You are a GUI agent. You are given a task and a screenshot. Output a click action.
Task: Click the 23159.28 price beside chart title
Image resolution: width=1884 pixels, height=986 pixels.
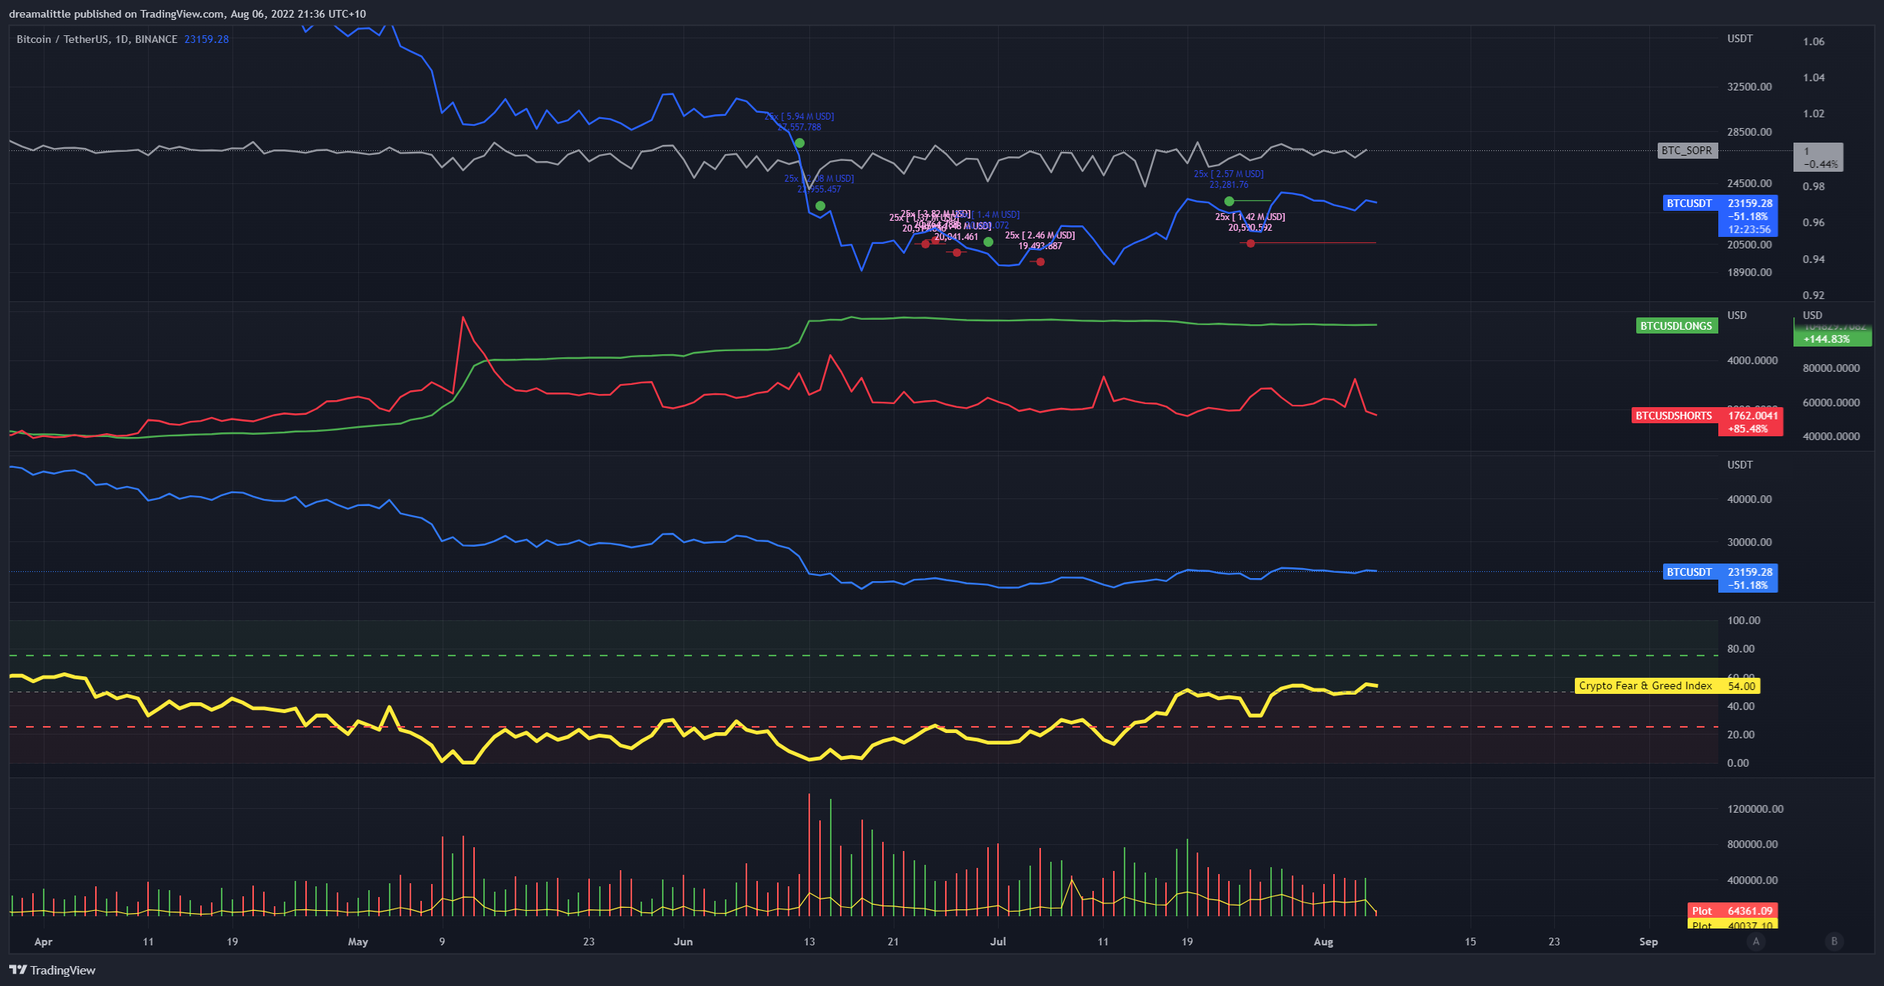(x=206, y=39)
